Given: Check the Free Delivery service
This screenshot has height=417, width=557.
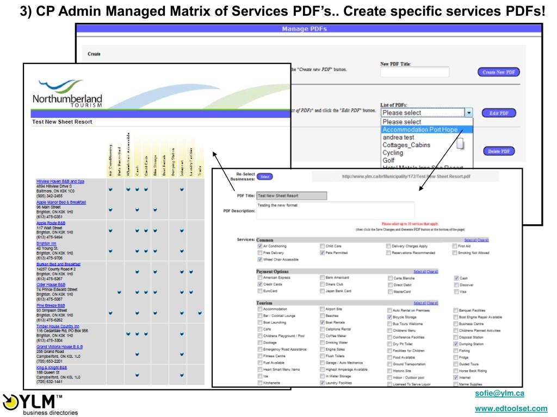Looking at the screenshot, I should coord(260,253).
